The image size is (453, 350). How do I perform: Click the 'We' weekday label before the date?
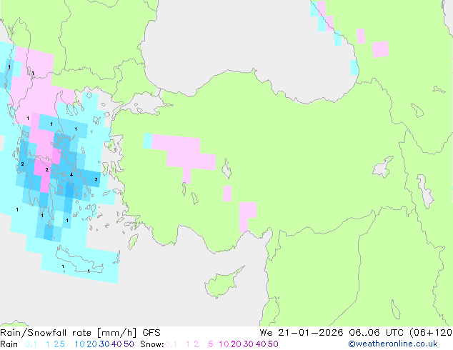pos(266,333)
